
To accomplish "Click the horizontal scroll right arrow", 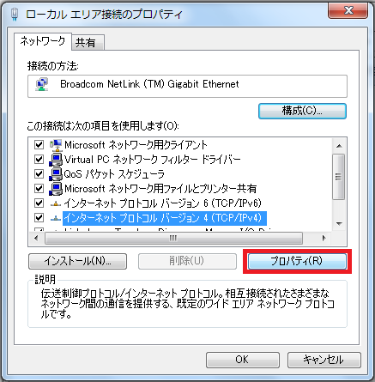I will (x=324, y=238).
